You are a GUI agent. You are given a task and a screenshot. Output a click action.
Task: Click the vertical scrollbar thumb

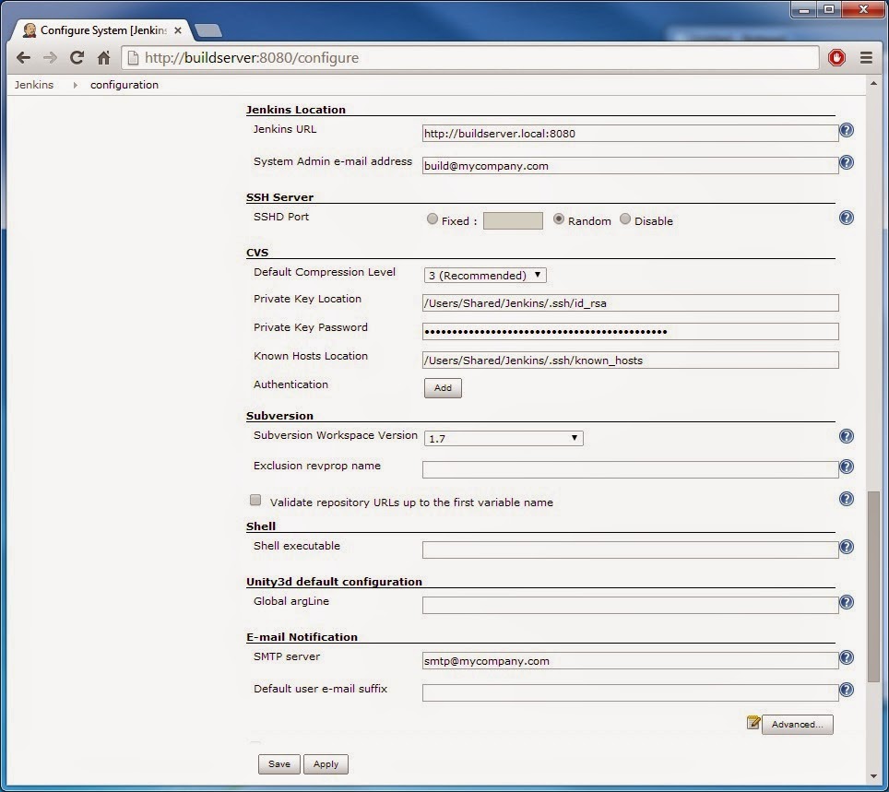click(873, 586)
